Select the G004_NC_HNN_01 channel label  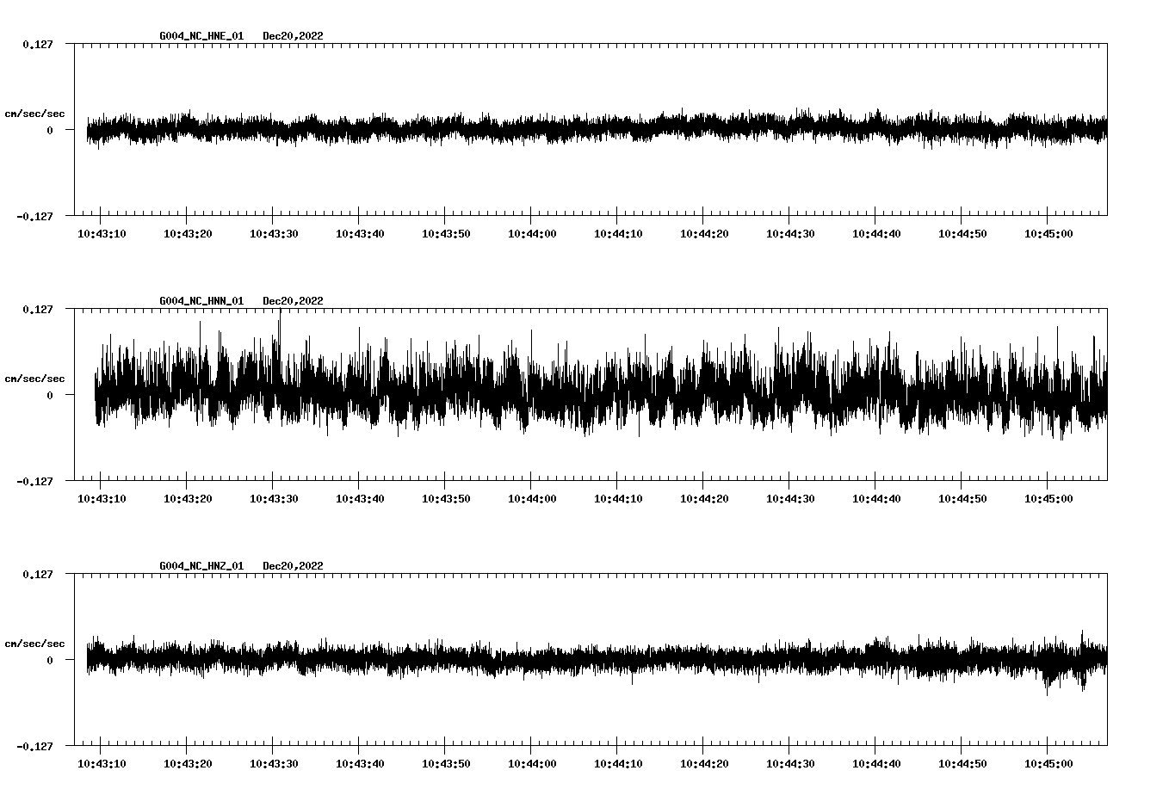point(201,300)
